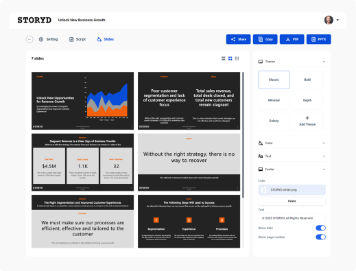Export as PPTX button
This screenshot has width=356, height=271.
point(319,39)
